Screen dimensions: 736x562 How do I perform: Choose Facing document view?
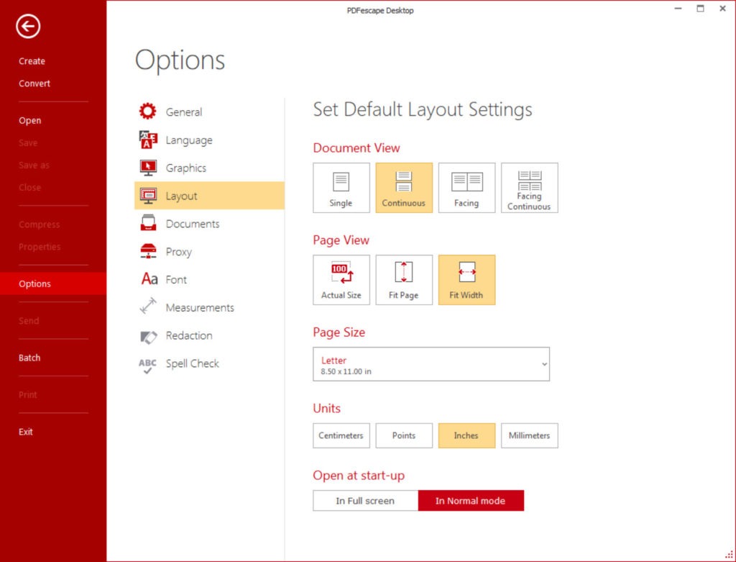pyautogui.click(x=466, y=188)
